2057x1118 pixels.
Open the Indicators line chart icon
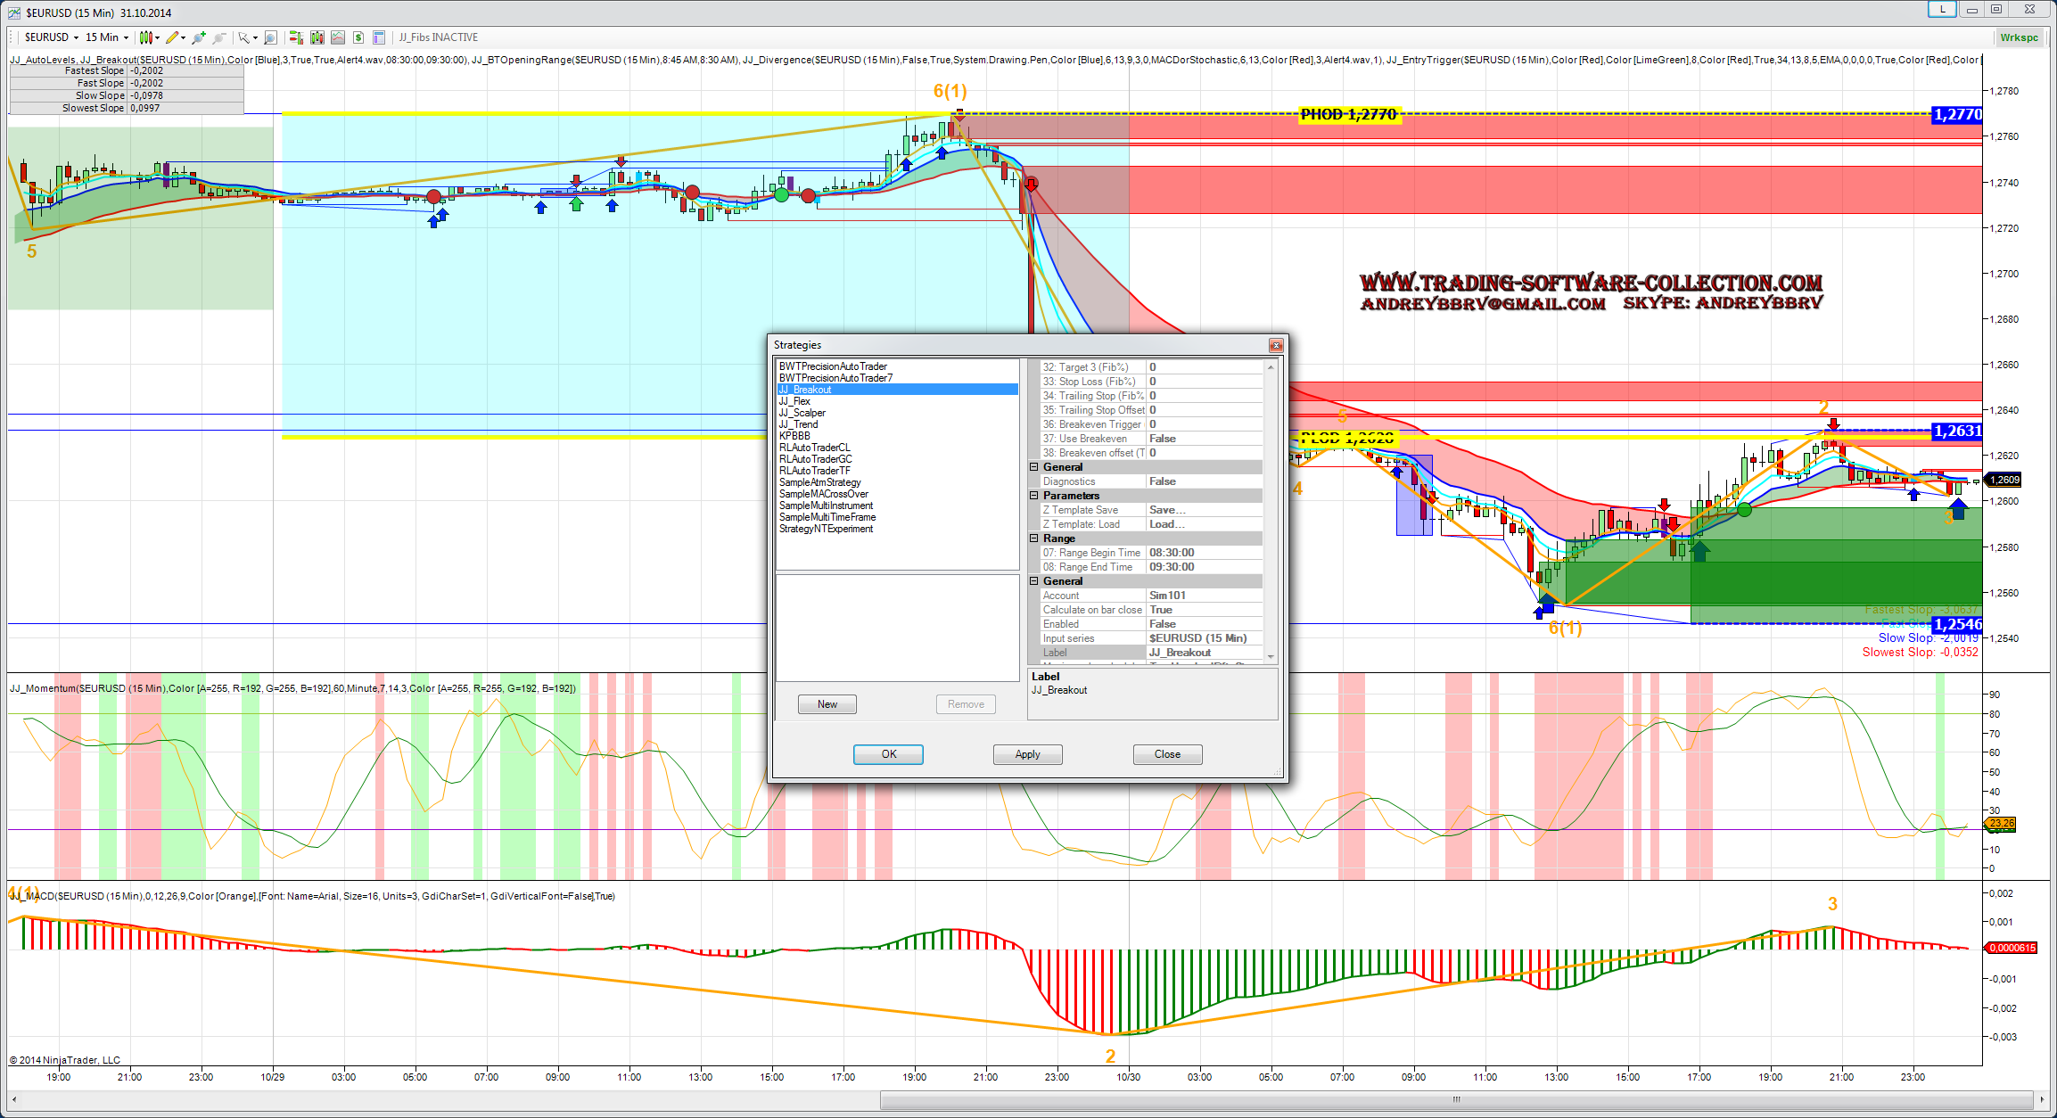pos(337,37)
